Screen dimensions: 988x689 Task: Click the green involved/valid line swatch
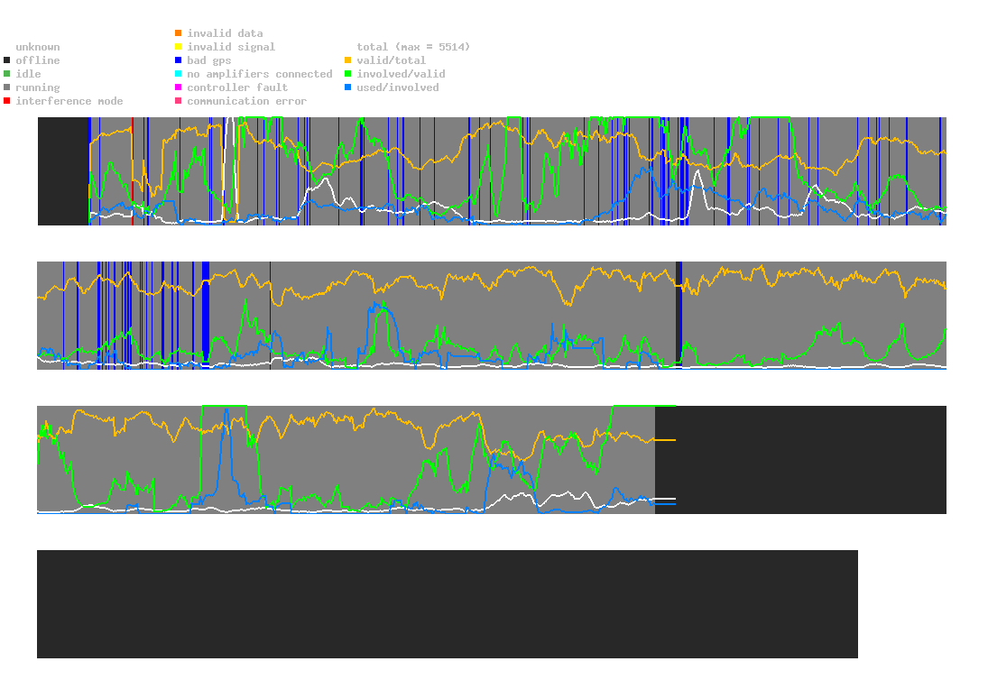point(348,74)
